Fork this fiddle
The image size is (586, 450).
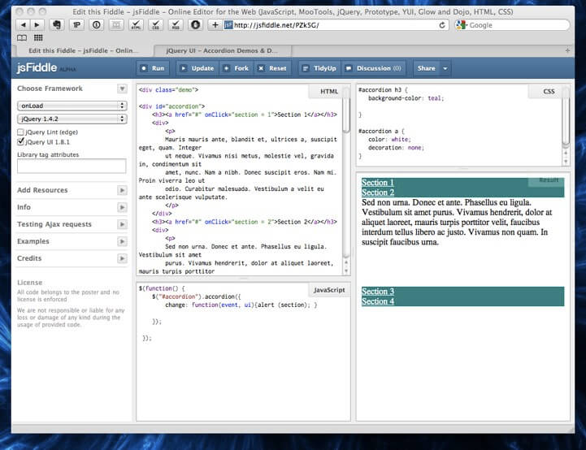[x=237, y=68]
